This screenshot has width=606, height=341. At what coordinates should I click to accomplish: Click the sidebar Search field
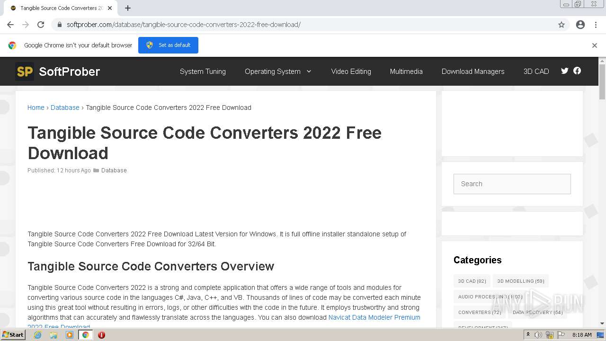pyautogui.click(x=512, y=184)
